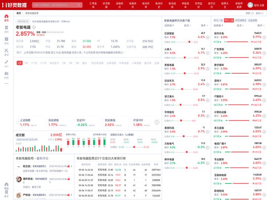Add 广告营销 sector with plus icon
267x200 pixels.
click(264, 53)
